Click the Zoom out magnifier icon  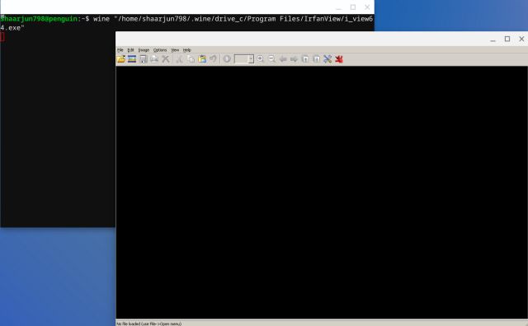tap(271, 59)
